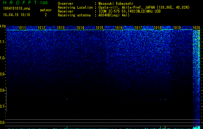The image size is (203, 129).
Task: Click the 1.1 kHz axis label
Action: 3,42
